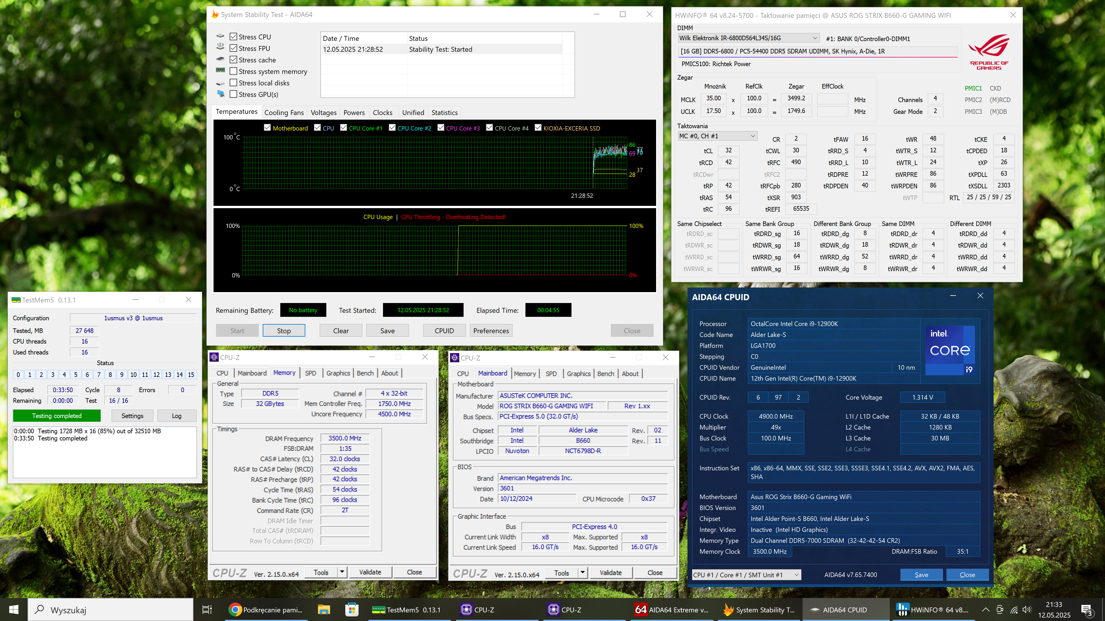
Task: Enable Stress system memory checkbox
Action: [233, 71]
